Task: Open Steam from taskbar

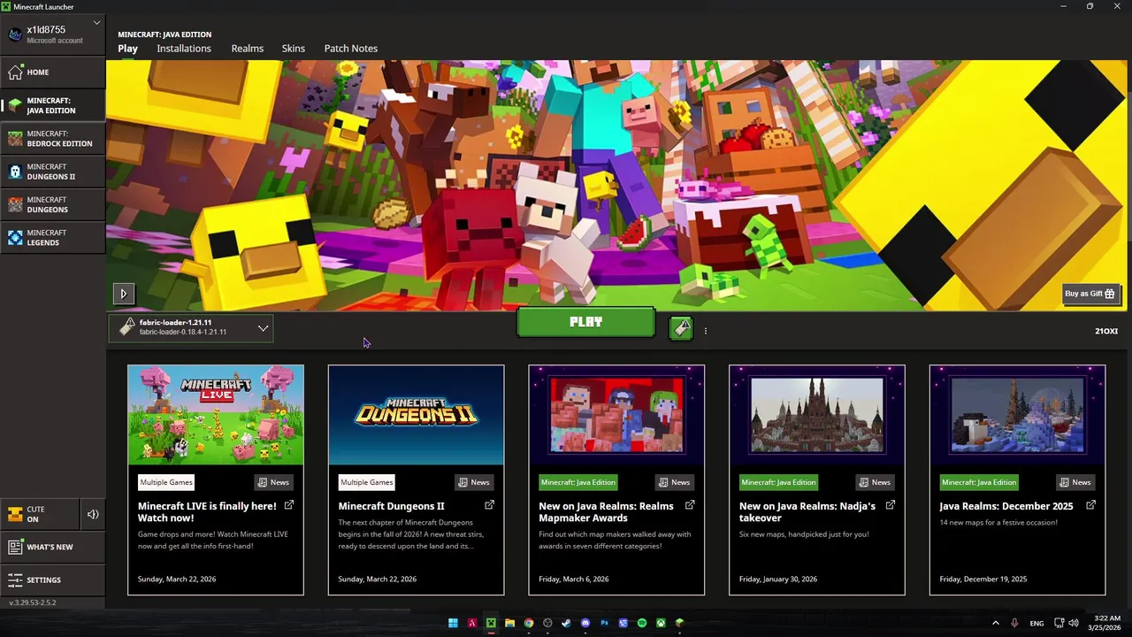Action: coord(567,623)
